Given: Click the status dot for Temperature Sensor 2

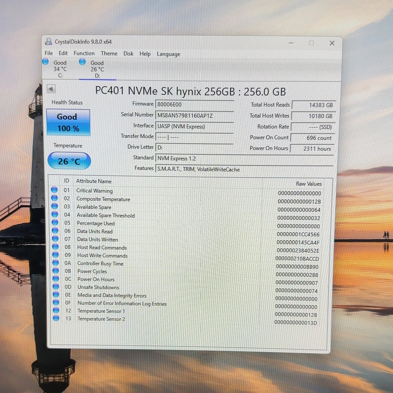Looking at the screenshot, I should pos(56,318).
